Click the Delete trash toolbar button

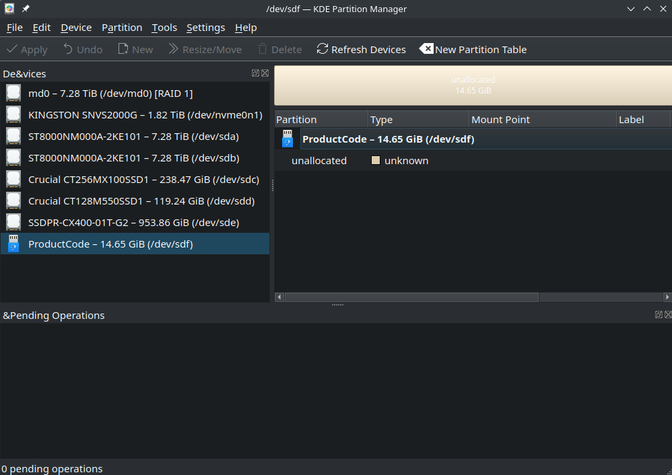click(x=280, y=50)
